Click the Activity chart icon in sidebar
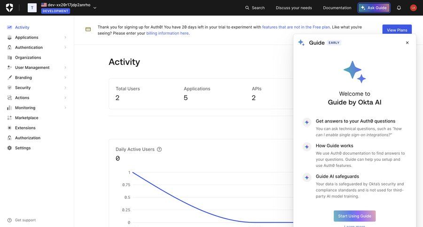This screenshot has width=423, height=227. click(9, 27)
